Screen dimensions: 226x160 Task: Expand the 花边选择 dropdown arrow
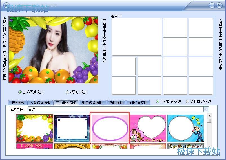206,109
